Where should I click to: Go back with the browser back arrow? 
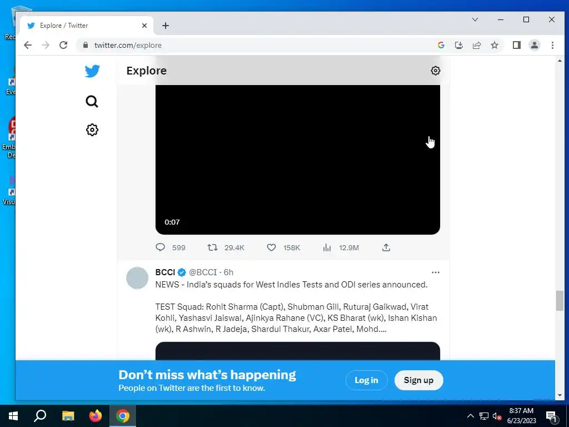pos(28,45)
